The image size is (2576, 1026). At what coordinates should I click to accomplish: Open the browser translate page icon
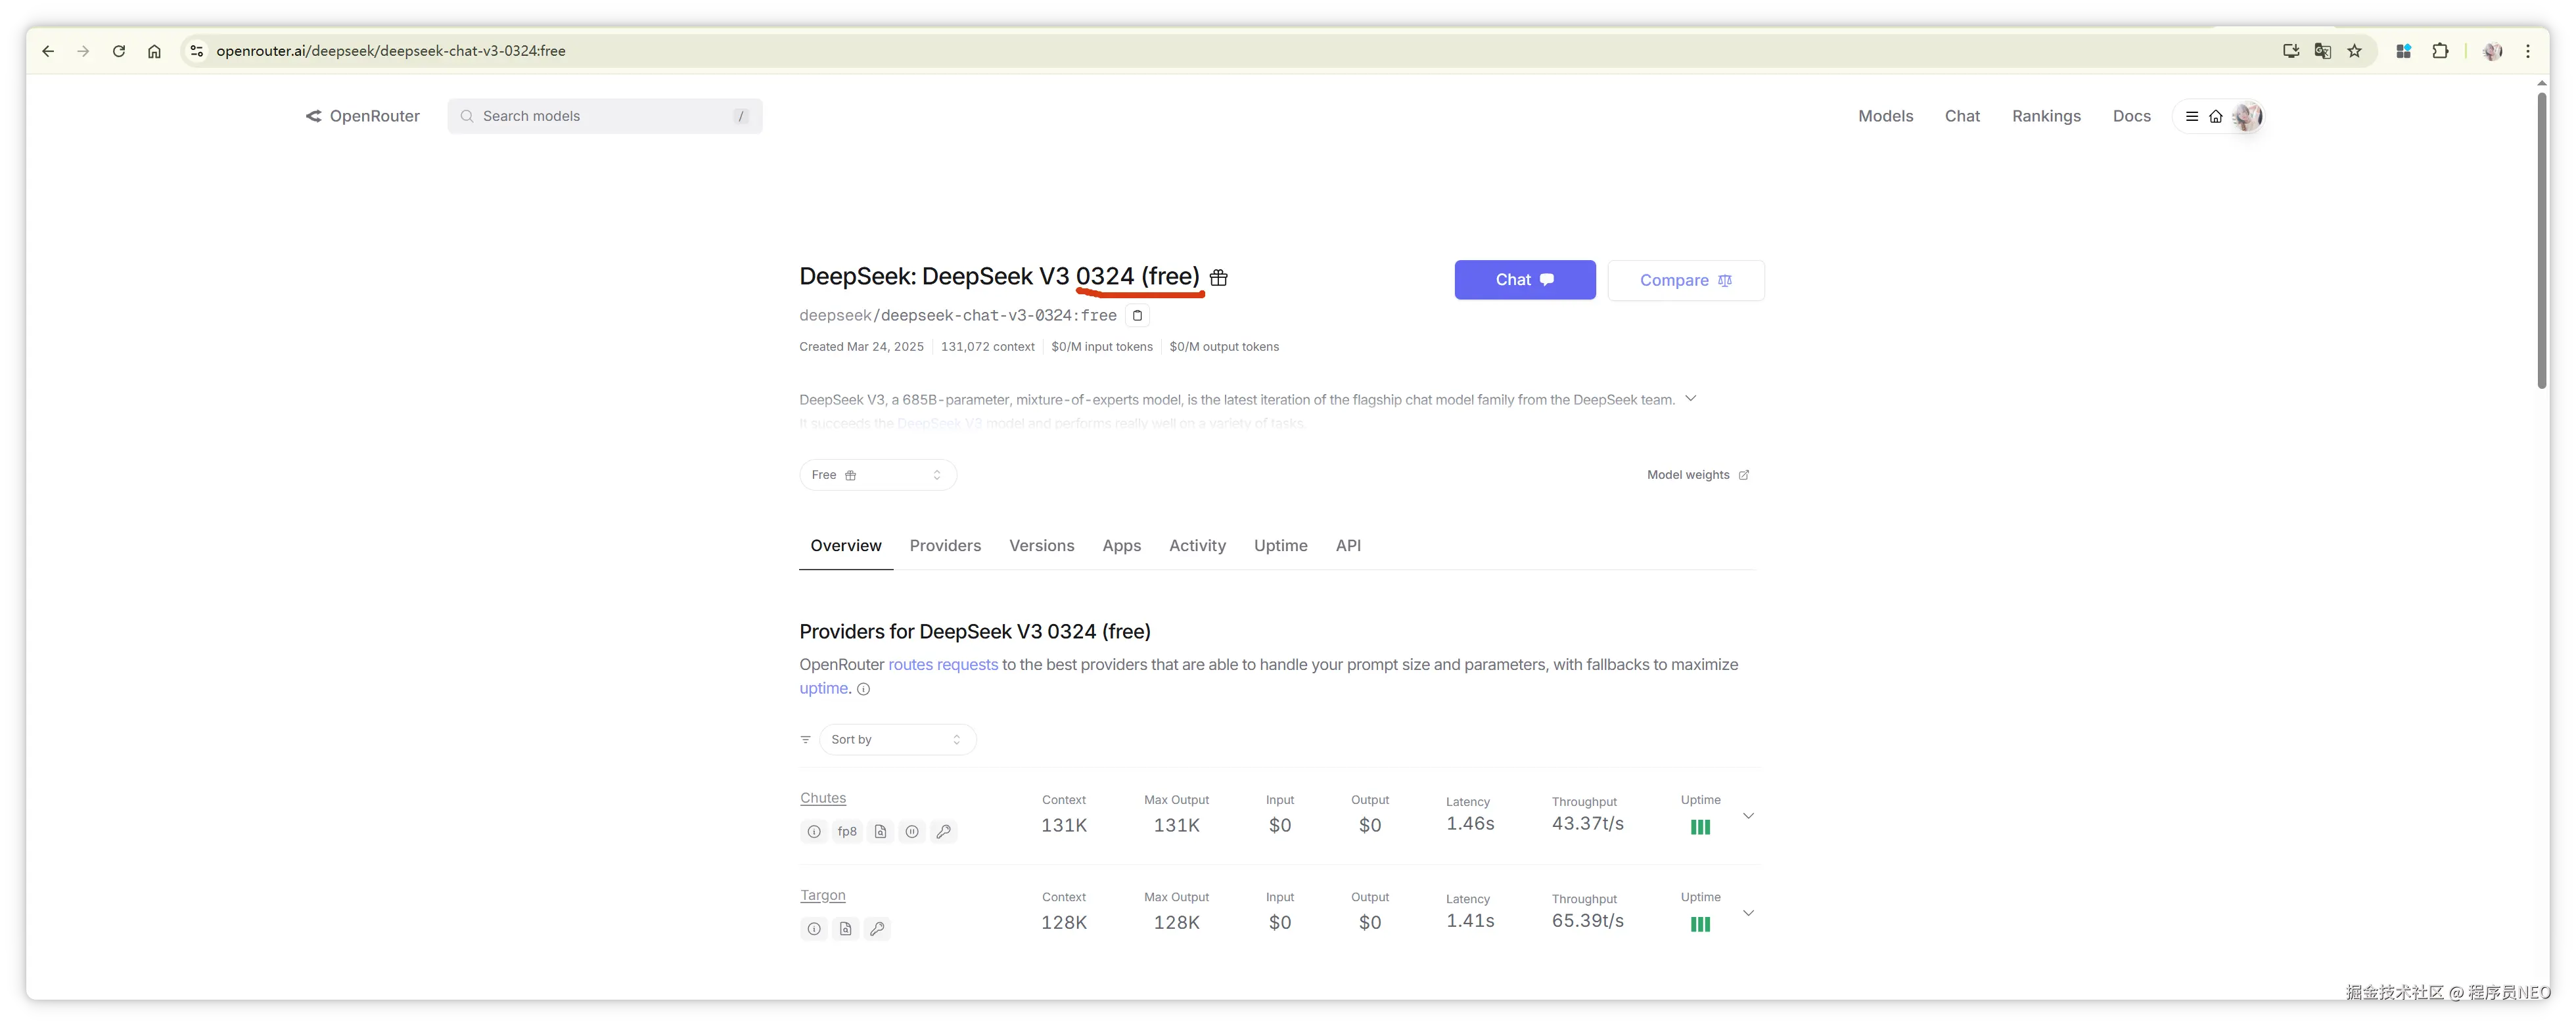2323,51
